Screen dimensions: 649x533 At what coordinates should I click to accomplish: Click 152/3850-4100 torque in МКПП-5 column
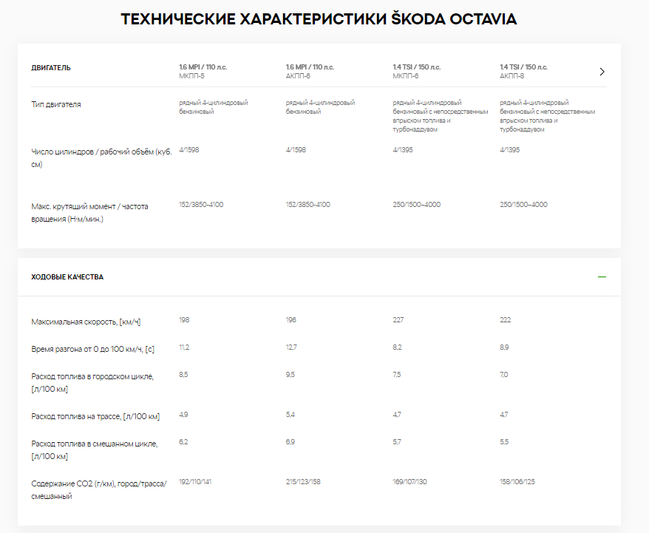click(x=201, y=205)
